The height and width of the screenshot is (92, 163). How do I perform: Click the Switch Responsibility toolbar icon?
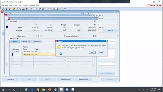click(20, 9)
